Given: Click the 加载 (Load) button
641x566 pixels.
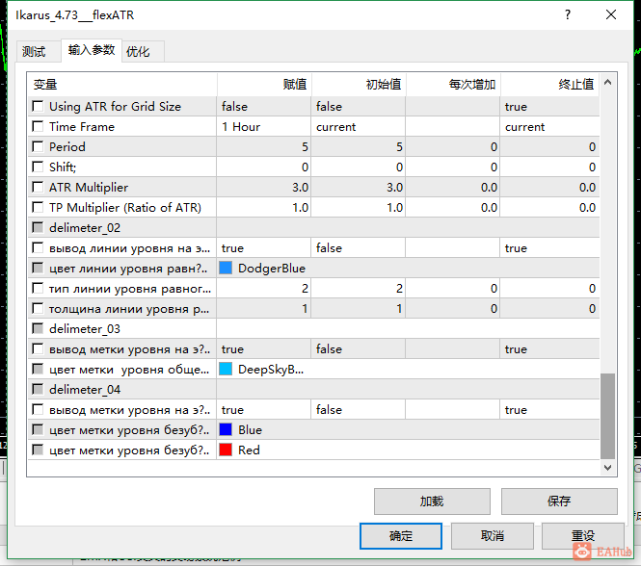Looking at the screenshot, I should click(x=432, y=502).
